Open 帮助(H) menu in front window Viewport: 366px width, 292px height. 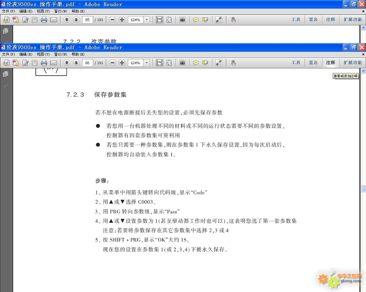tap(78, 54)
